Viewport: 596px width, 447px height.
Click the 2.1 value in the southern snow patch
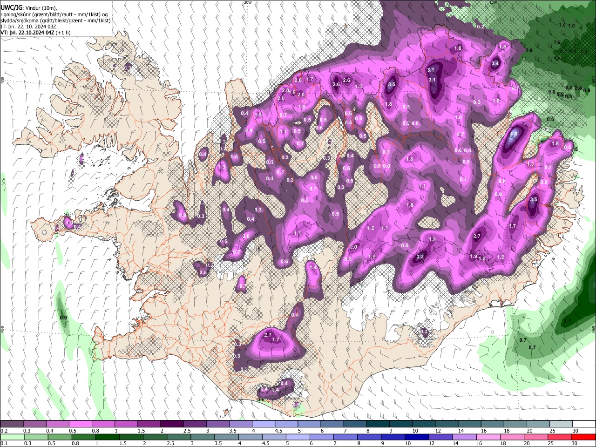point(268,335)
